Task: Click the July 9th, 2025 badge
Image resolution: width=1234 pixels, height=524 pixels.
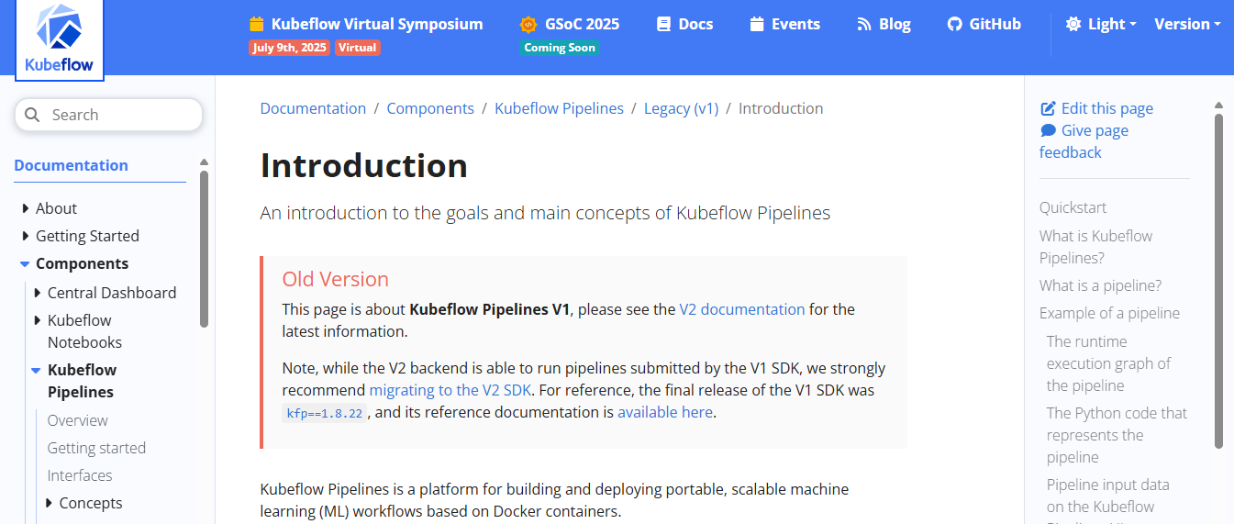Action: click(x=290, y=48)
